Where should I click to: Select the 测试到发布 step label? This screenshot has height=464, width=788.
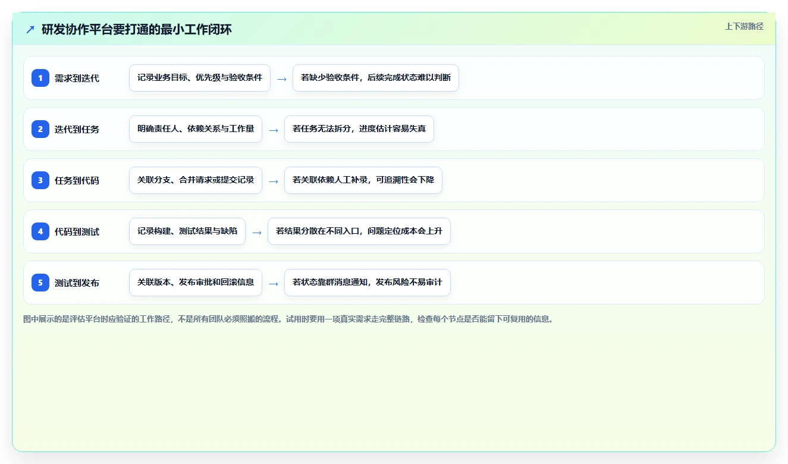(77, 283)
